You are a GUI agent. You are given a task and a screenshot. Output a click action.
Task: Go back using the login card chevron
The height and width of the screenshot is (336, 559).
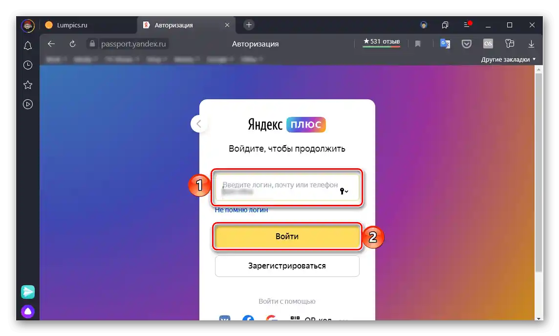click(199, 124)
